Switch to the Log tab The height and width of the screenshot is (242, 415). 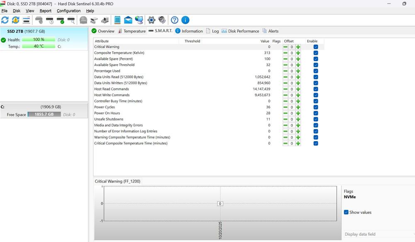(212, 31)
